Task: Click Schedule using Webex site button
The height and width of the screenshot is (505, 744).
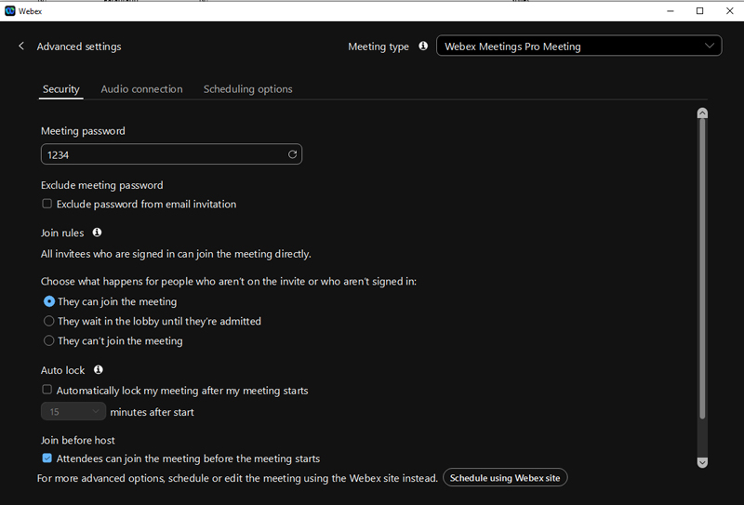Action: (505, 478)
